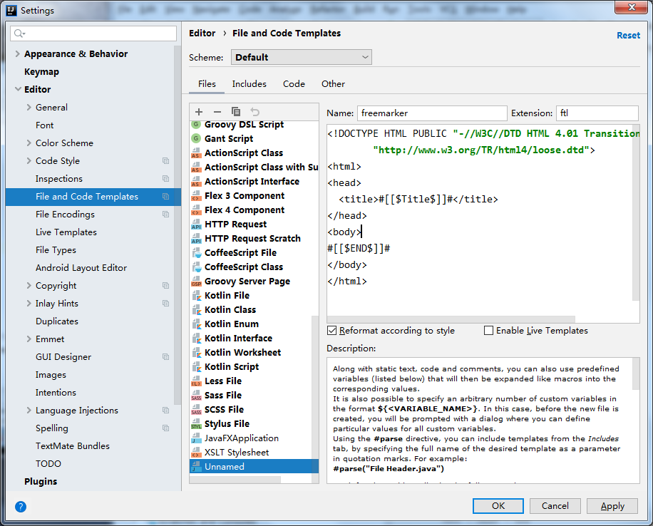Screen dimensions: 653x526
Task: Select the Flex 3 Component file icon
Action: [x=196, y=196]
